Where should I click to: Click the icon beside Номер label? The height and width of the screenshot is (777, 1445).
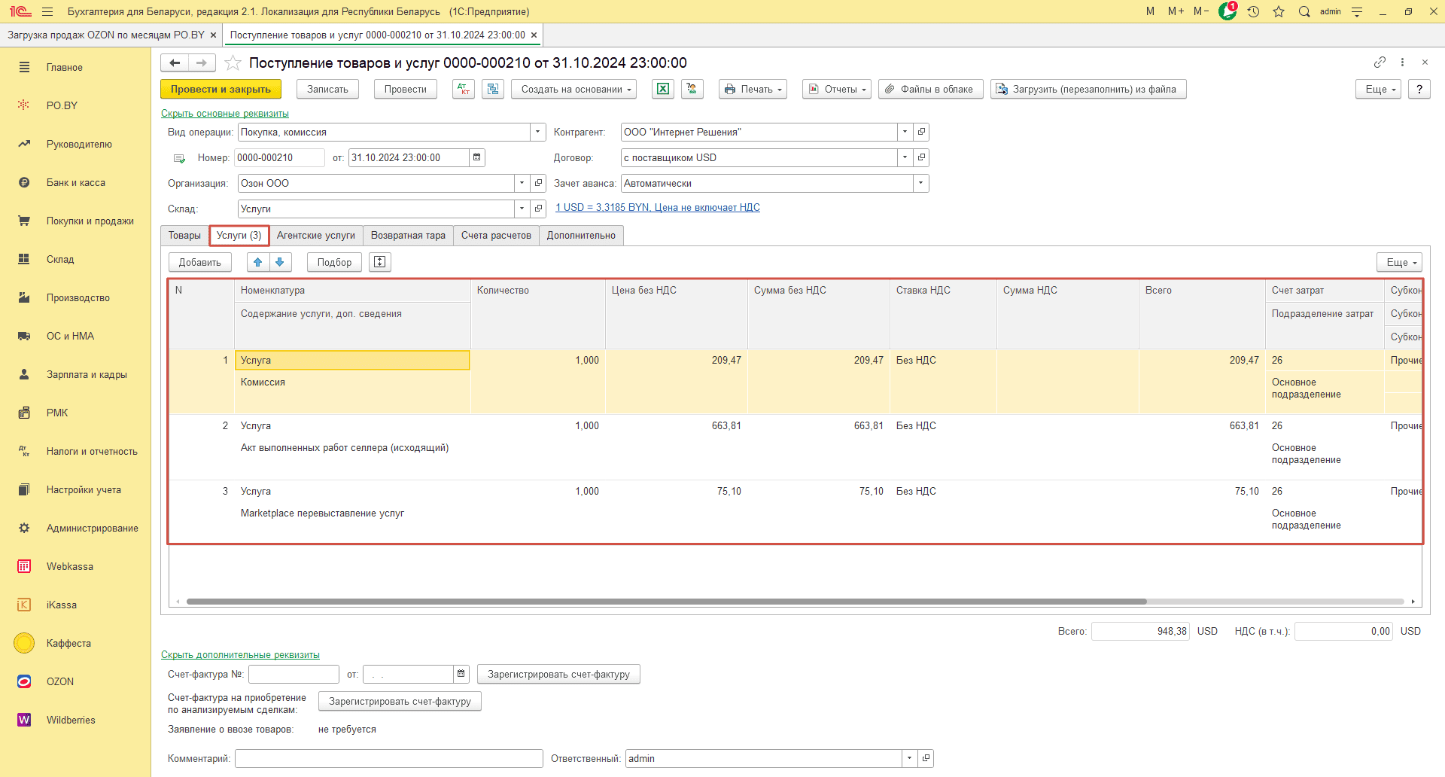[179, 158]
